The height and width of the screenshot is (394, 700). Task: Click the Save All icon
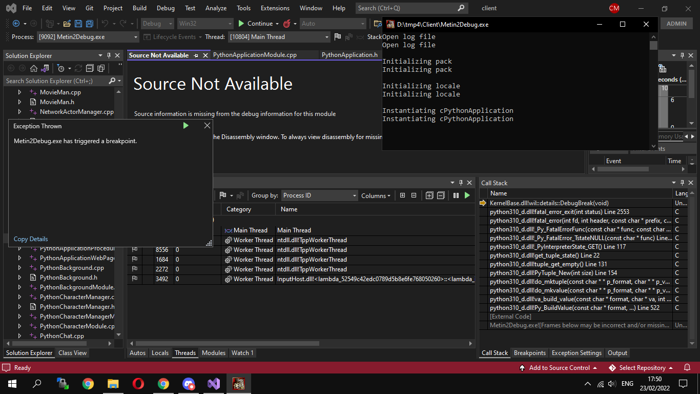[89, 24]
